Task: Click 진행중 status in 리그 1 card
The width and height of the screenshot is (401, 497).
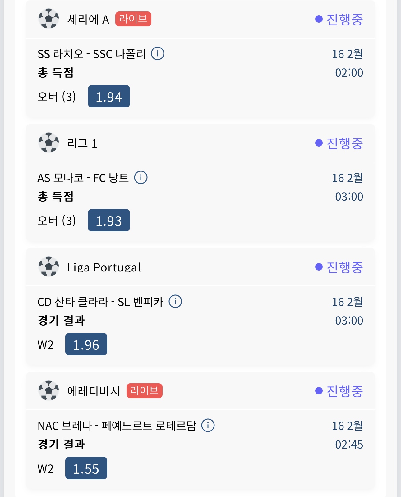Action: 339,143
